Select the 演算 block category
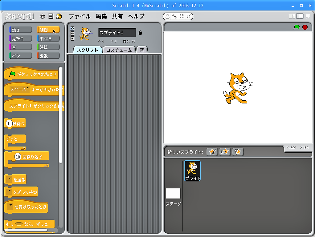Image resolution: width=315 pixels, height=237 pixels. (48, 47)
